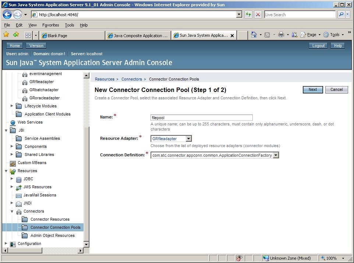Open the address bar history dropdown
354x263 pixels.
tap(239, 14)
